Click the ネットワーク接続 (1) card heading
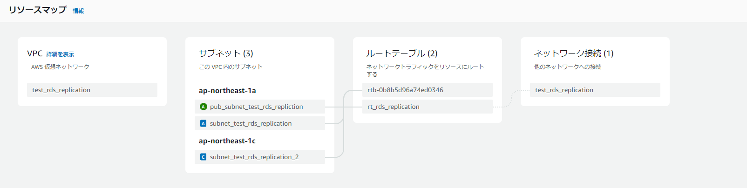The image size is (747, 188). click(573, 54)
